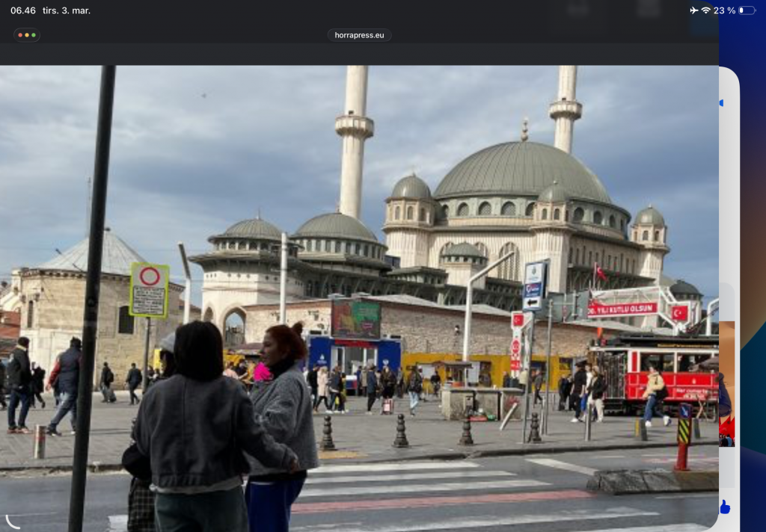The height and width of the screenshot is (532, 766).
Task: Tap the round no-entry traffic sign in photo
Action: [150, 276]
